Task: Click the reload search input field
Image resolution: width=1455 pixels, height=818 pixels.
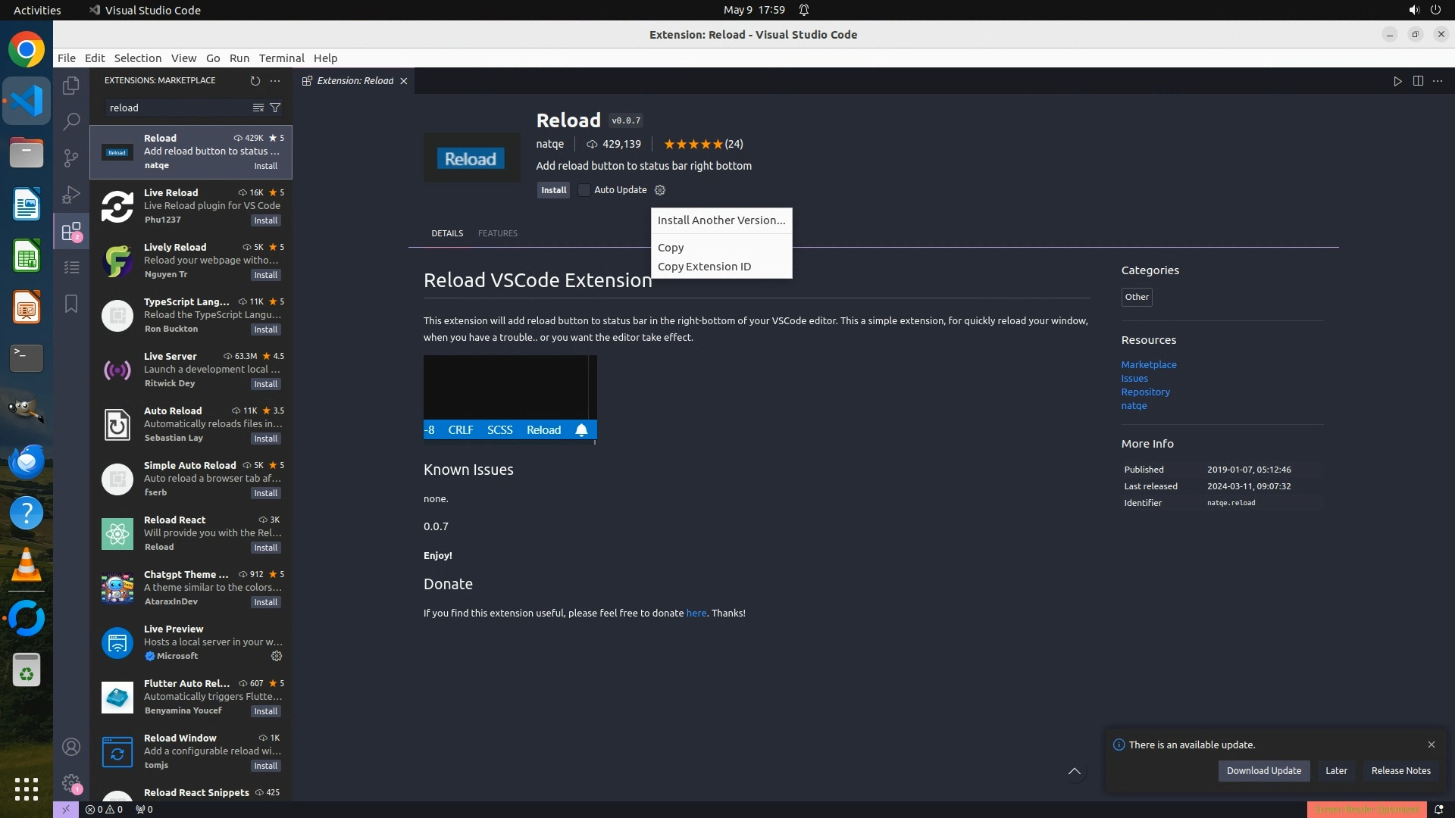Action: [x=176, y=108]
